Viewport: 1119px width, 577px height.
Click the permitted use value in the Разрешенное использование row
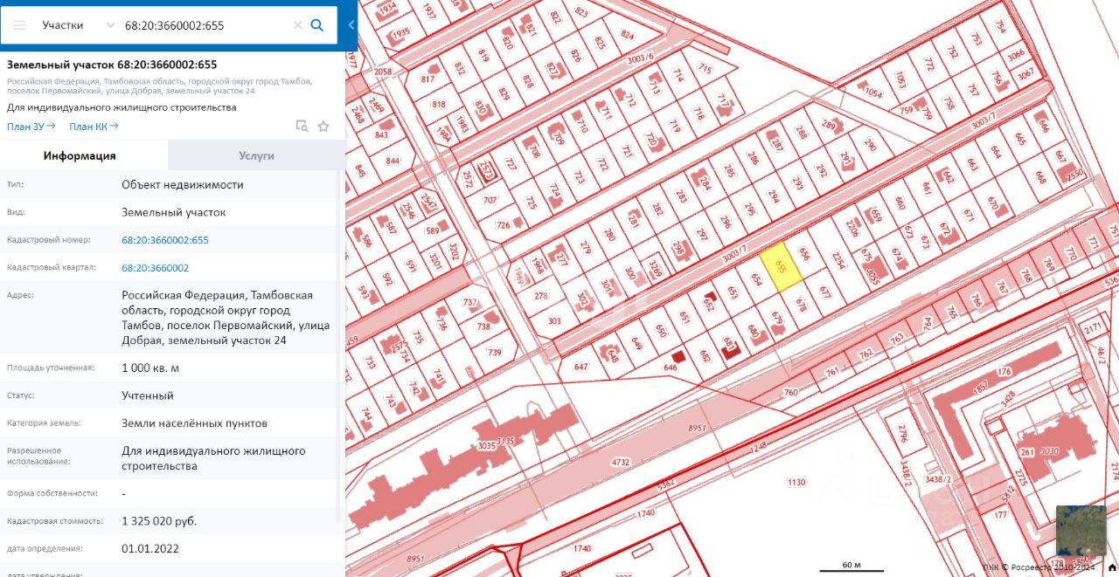[214, 458]
